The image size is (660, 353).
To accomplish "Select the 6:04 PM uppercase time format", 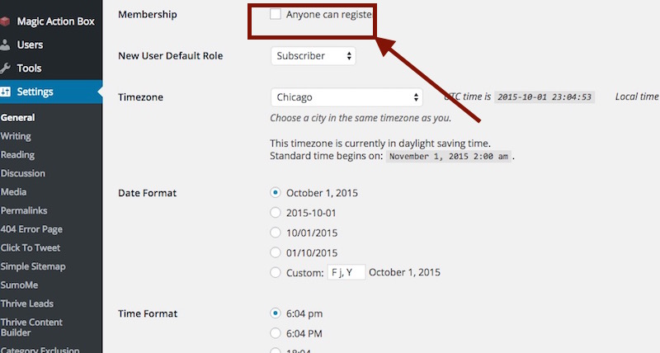I will tap(276, 333).
